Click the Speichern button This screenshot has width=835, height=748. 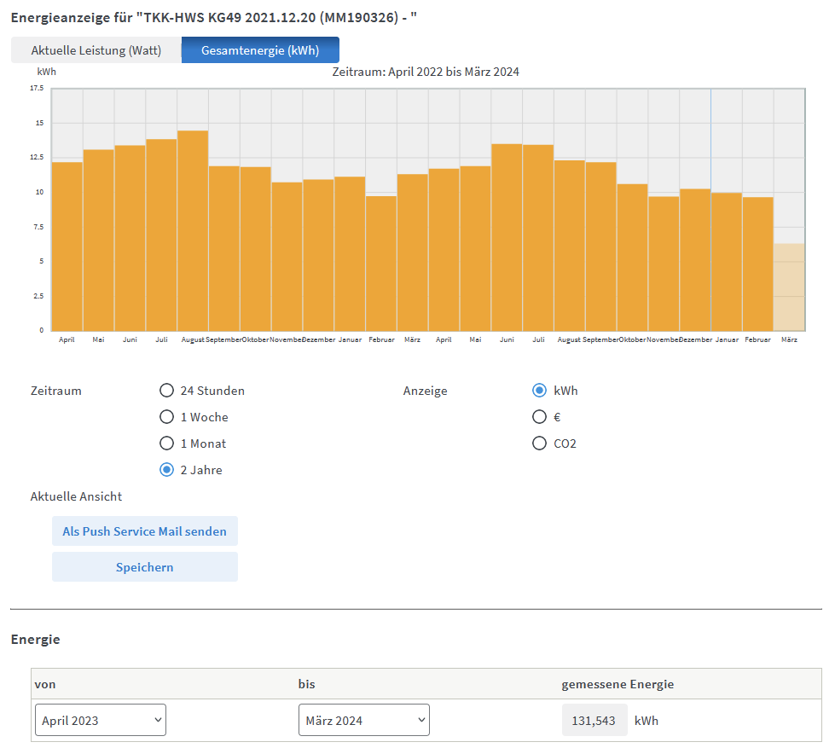145,566
